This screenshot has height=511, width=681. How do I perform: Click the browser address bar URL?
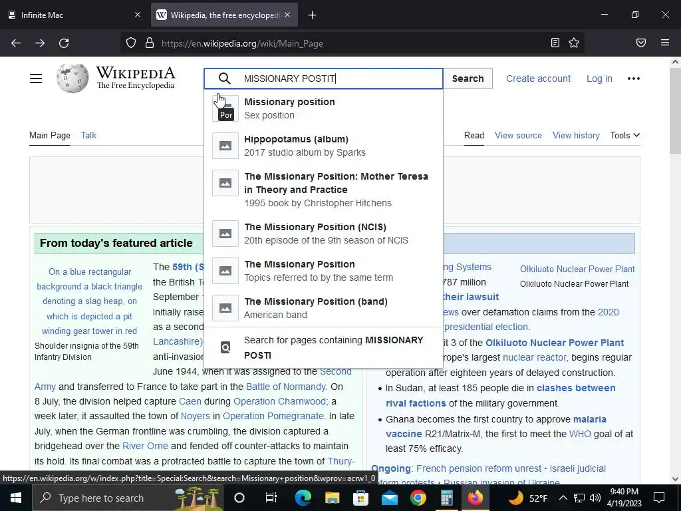(x=242, y=43)
